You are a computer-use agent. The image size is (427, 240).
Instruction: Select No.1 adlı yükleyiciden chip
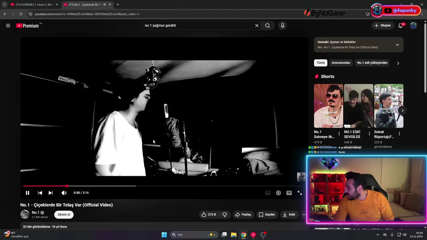click(x=372, y=63)
